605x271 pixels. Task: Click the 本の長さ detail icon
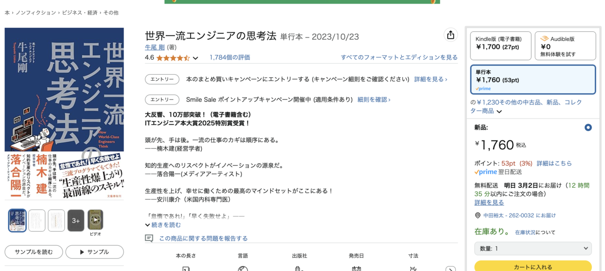(186, 268)
